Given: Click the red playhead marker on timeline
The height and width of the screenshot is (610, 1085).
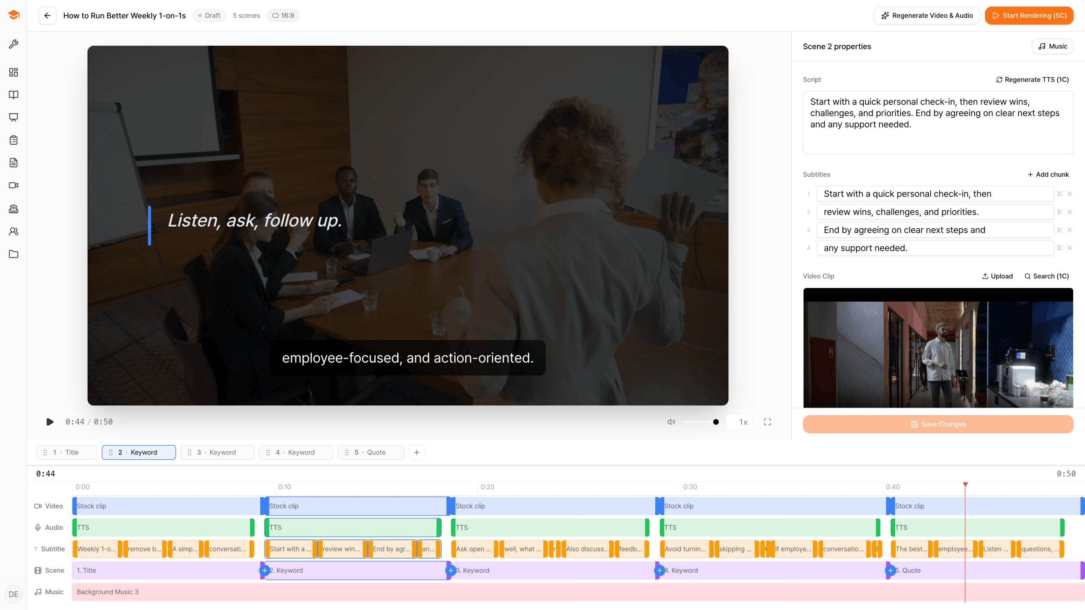Looking at the screenshot, I should coord(965,484).
